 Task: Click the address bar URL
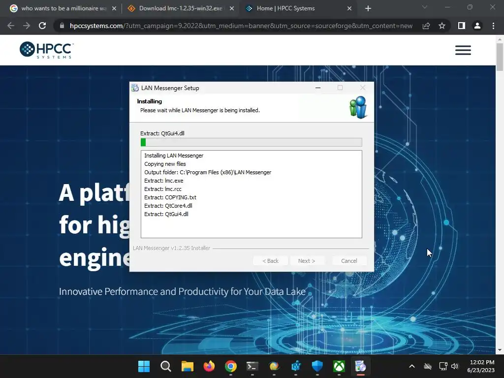pyautogui.click(x=241, y=26)
